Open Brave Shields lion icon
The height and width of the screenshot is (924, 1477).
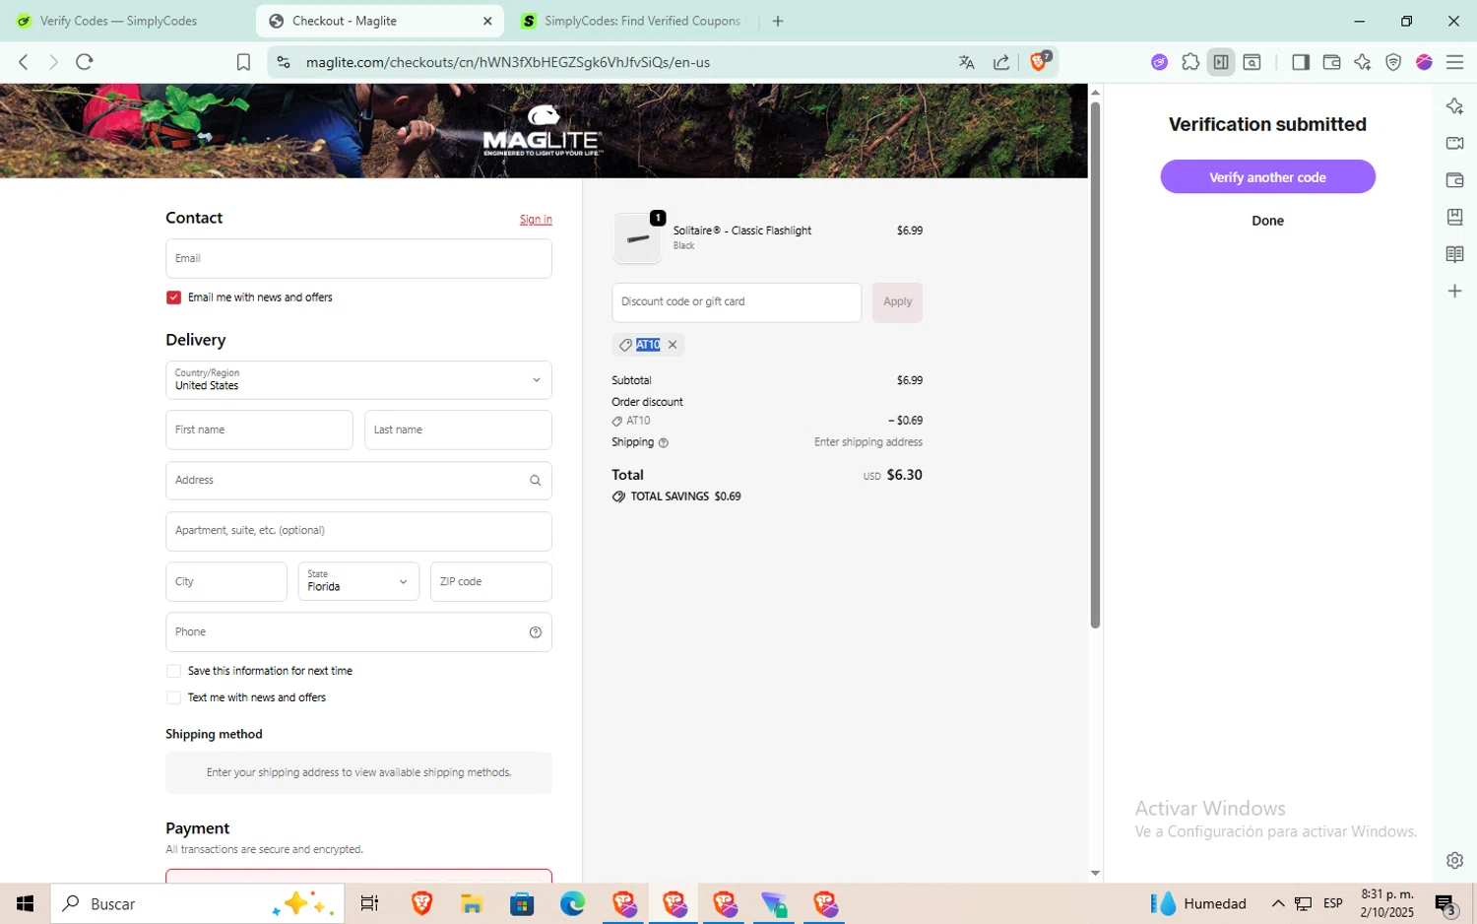1039,61
